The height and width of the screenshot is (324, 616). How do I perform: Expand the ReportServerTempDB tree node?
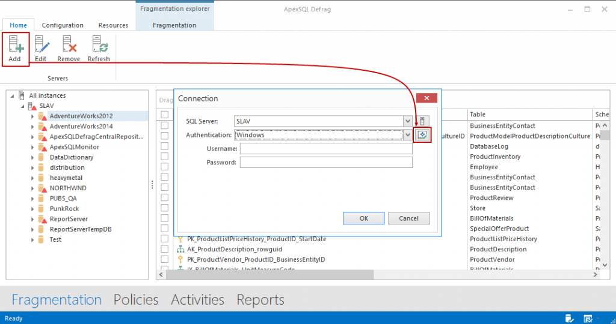[32, 230]
